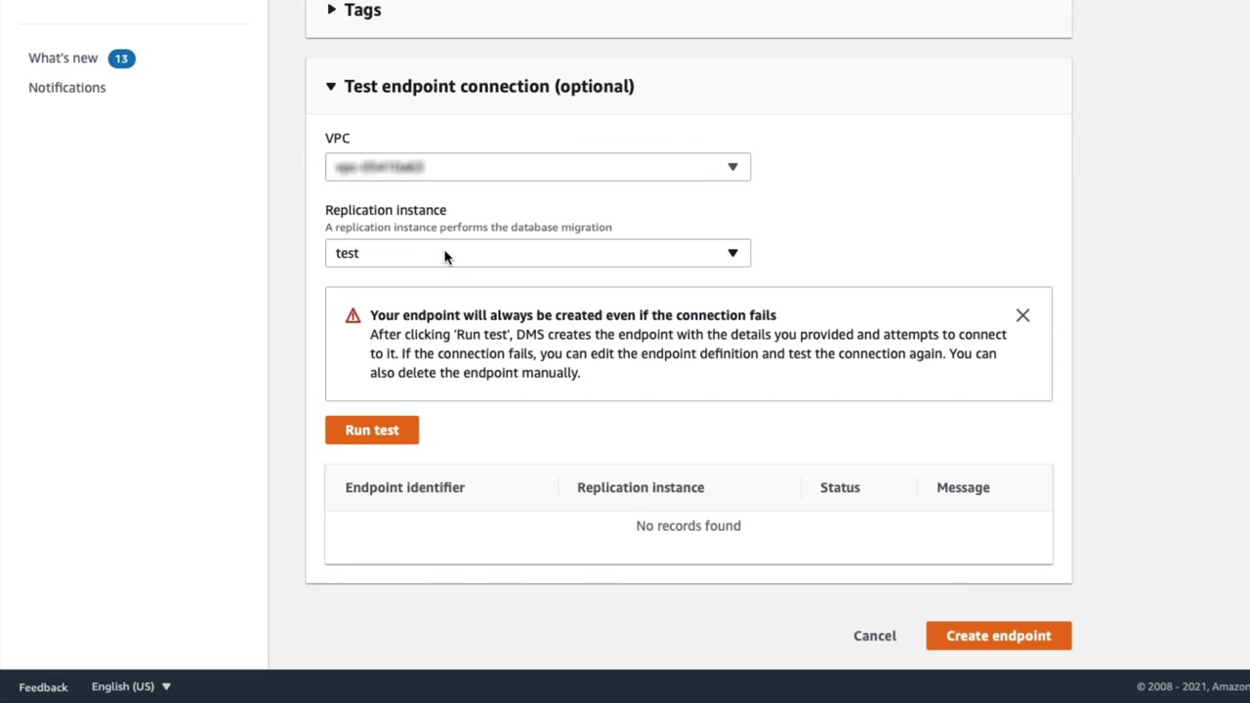
Task: Cancel the endpoint creation
Action: (x=874, y=636)
